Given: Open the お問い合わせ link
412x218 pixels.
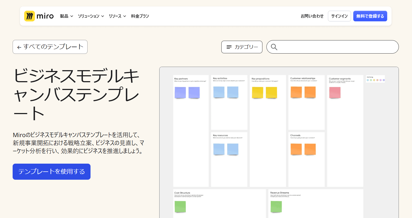Looking at the screenshot, I should pyautogui.click(x=312, y=16).
